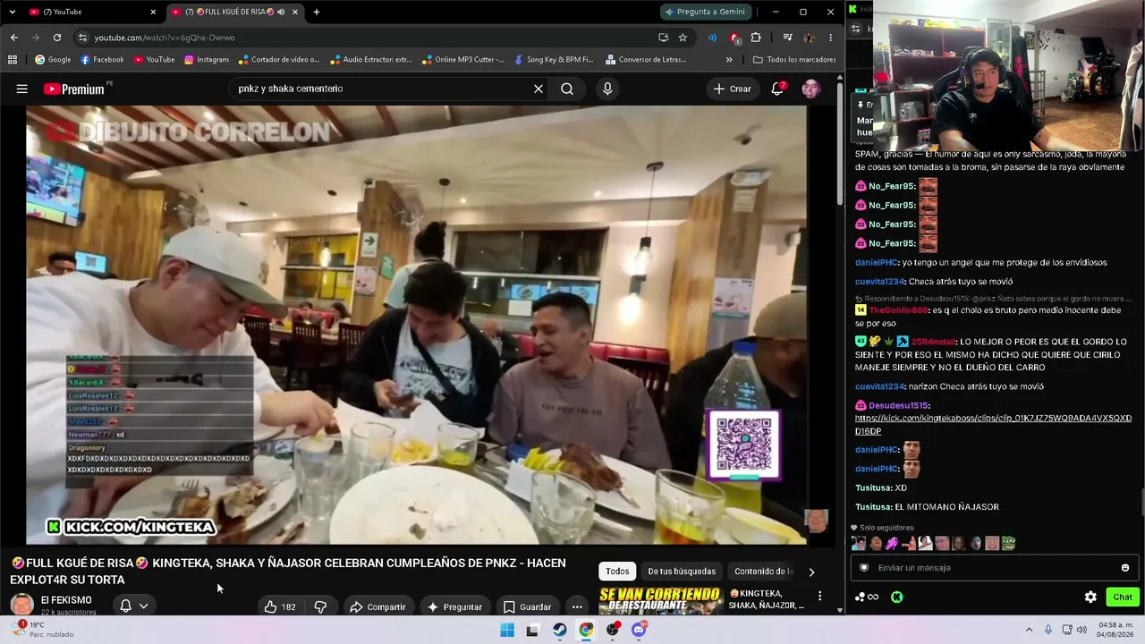
Task: Show more suggestion filter chips
Action: pos(811,572)
